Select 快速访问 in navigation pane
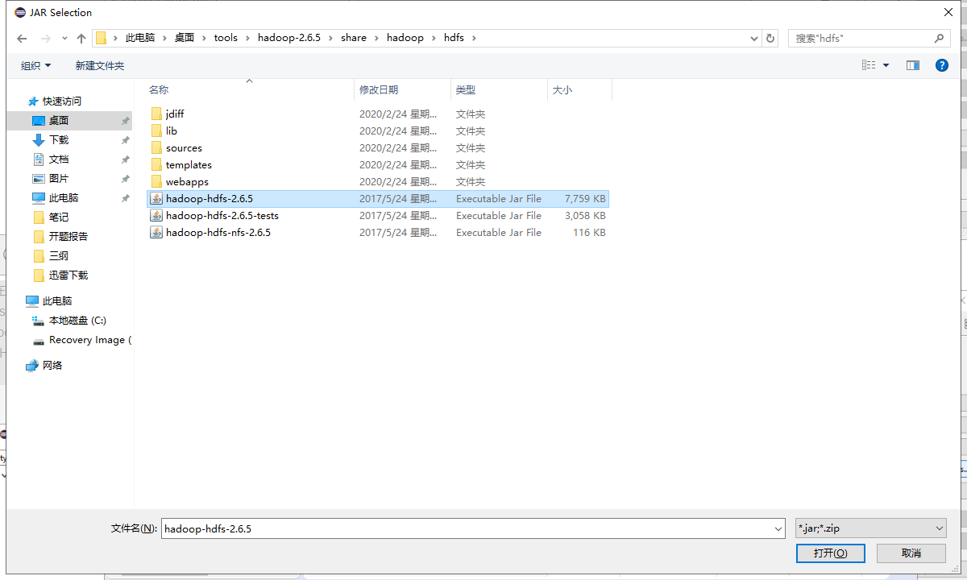This screenshot has height=580, width=967. 61,101
